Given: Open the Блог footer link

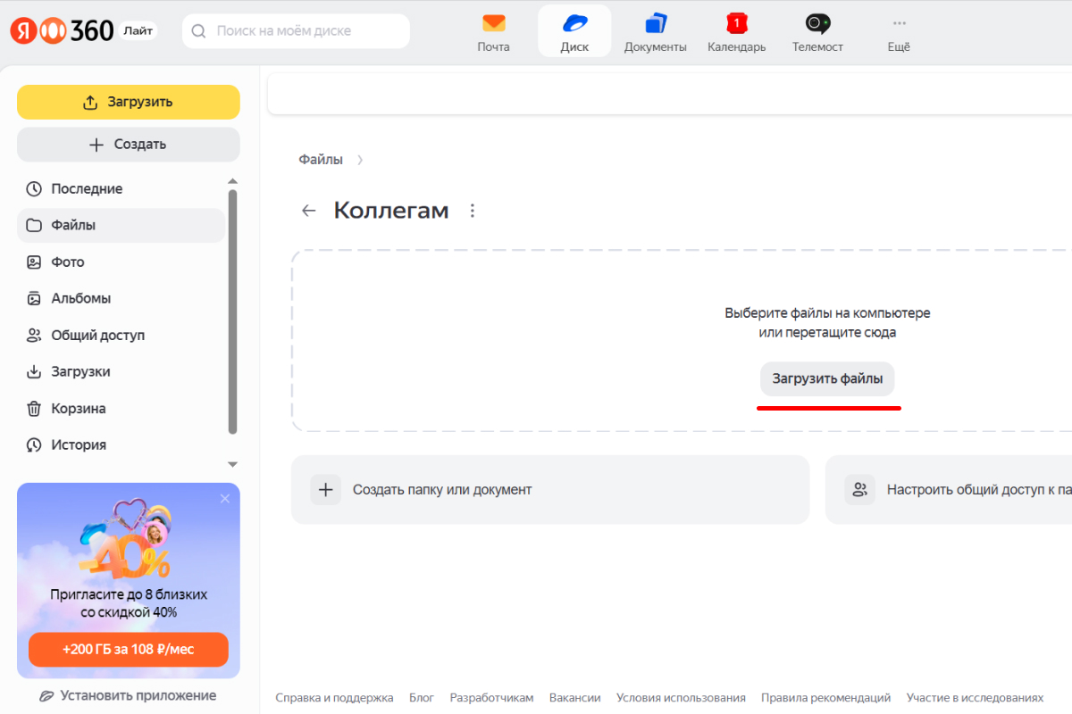Looking at the screenshot, I should click(422, 698).
